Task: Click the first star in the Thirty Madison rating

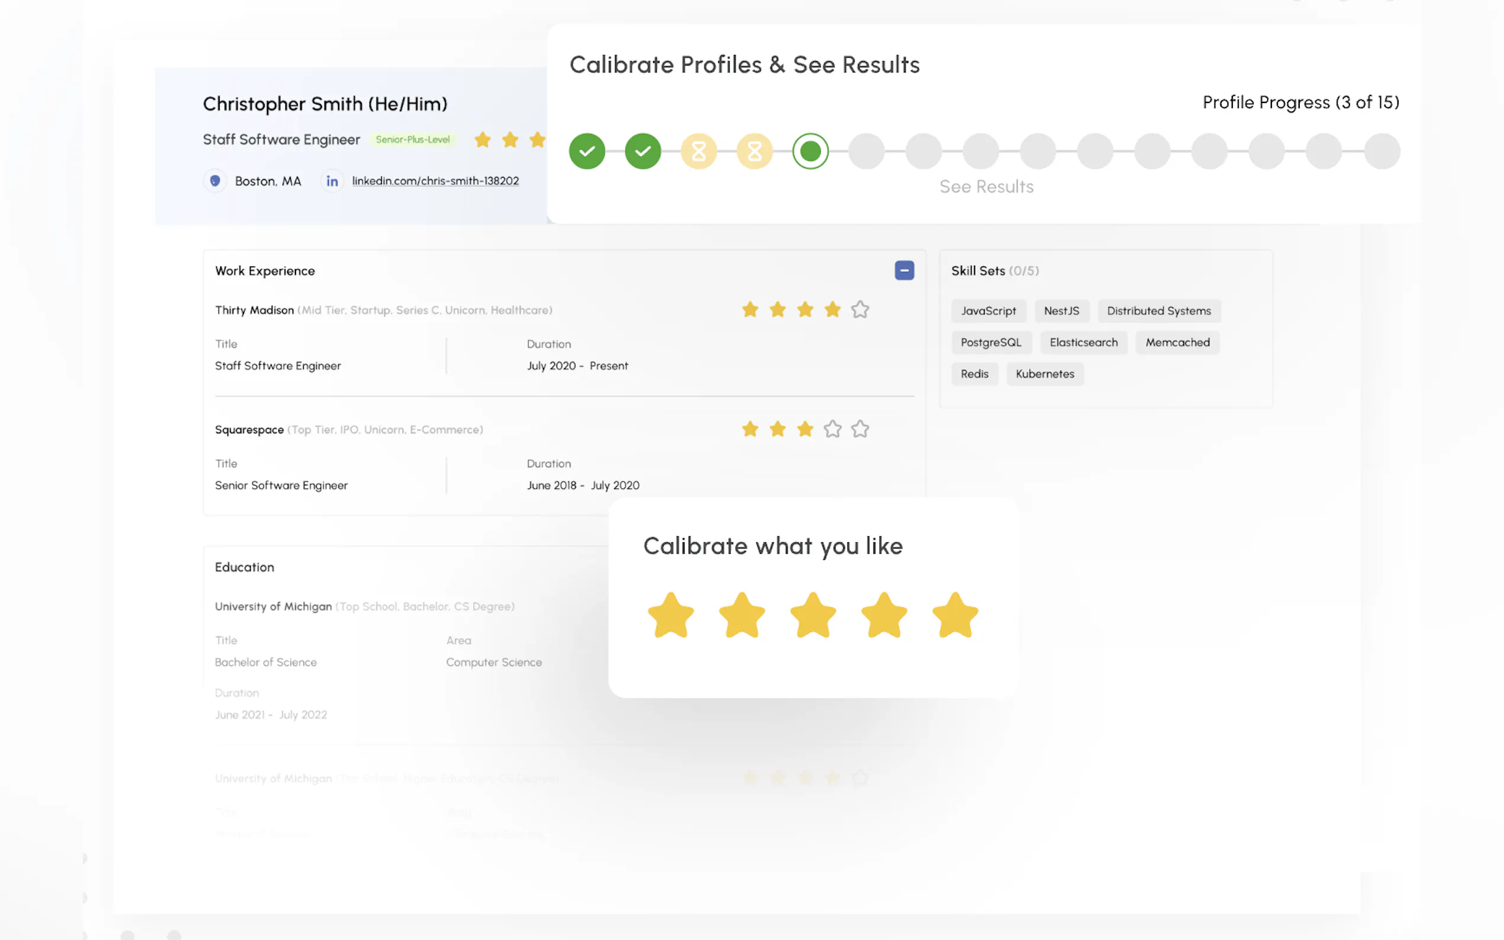Action: click(x=750, y=310)
